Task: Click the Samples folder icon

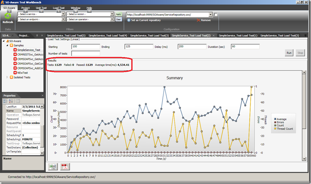Action: (x=11, y=46)
